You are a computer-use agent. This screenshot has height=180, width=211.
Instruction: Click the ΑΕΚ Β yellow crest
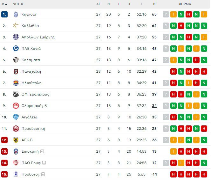[16, 140]
